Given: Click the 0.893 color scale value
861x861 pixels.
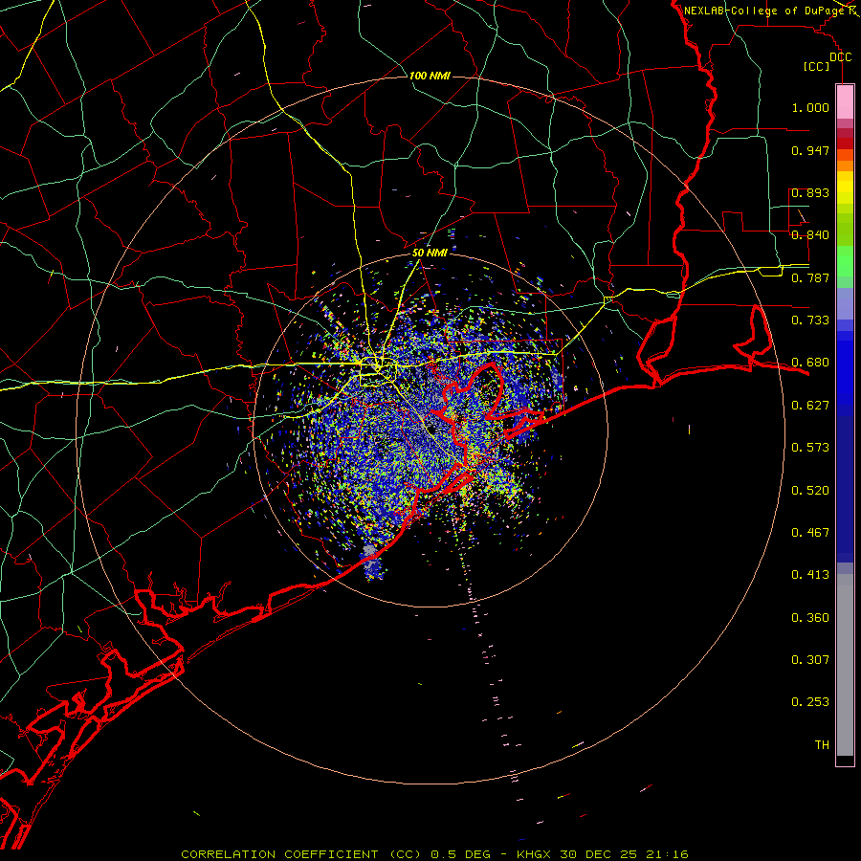Looking at the screenshot, I should tap(810, 192).
